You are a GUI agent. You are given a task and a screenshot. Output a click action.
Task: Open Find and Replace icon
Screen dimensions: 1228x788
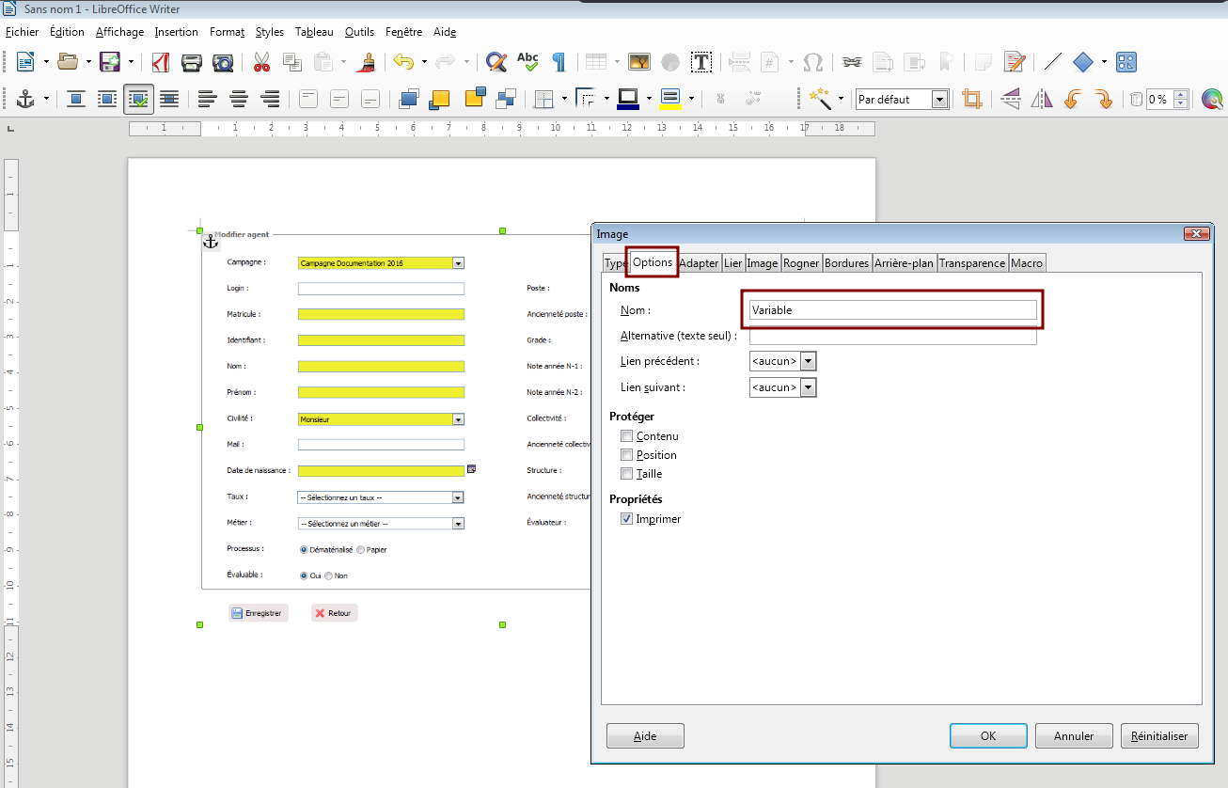pos(496,62)
